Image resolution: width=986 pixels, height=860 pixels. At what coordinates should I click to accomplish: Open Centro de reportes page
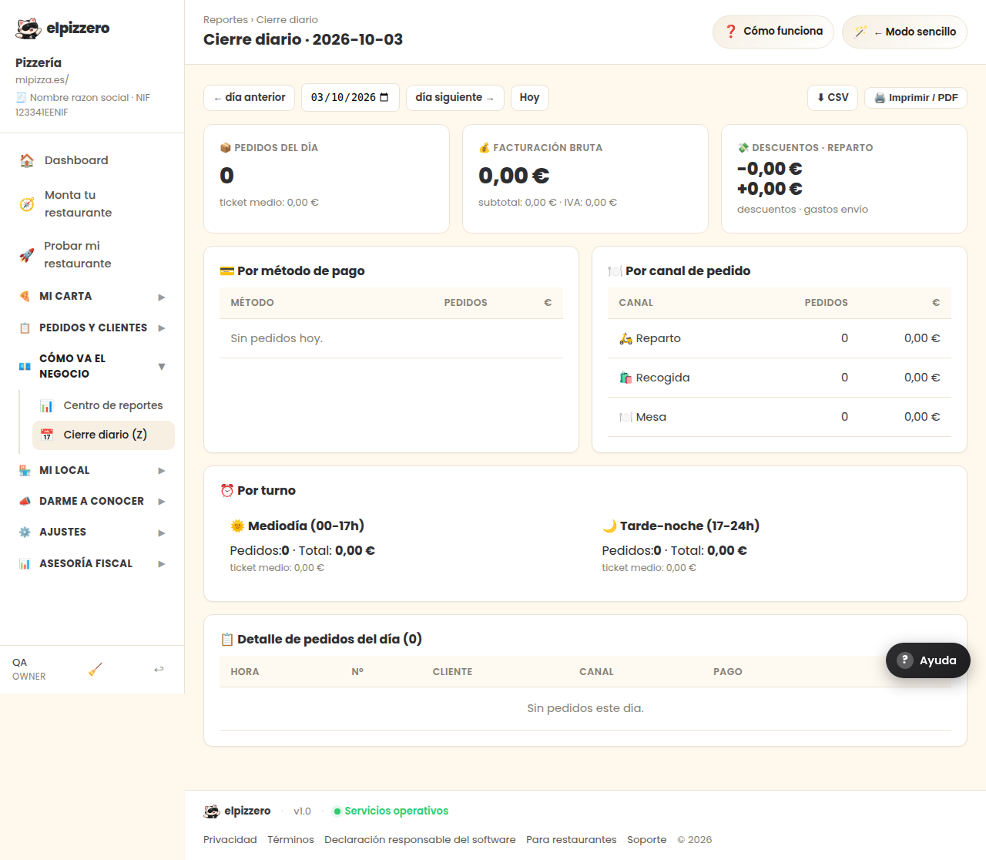pyautogui.click(x=103, y=406)
